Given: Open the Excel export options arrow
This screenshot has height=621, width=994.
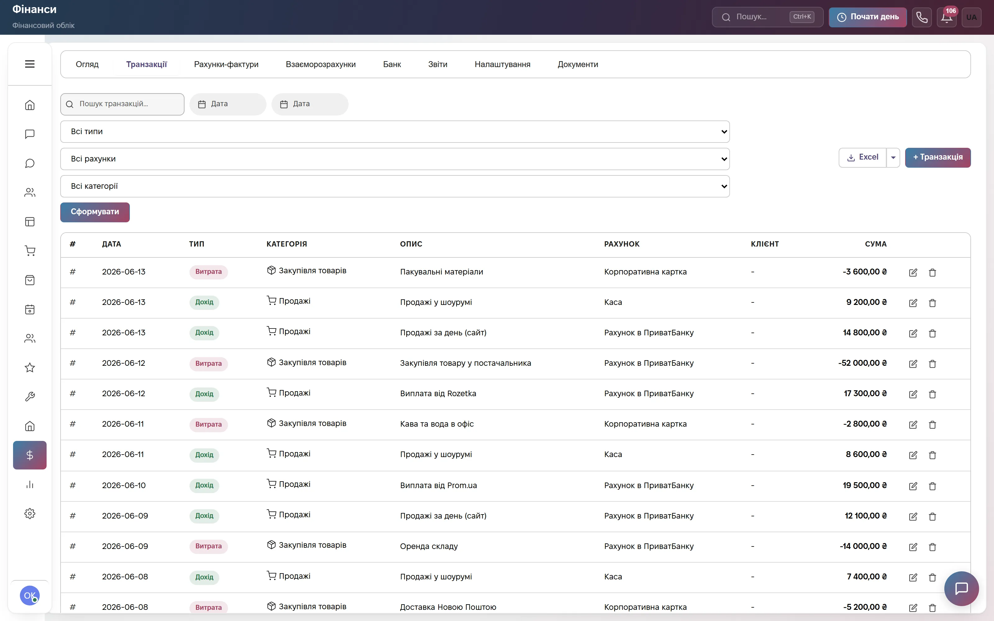Looking at the screenshot, I should [893, 158].
